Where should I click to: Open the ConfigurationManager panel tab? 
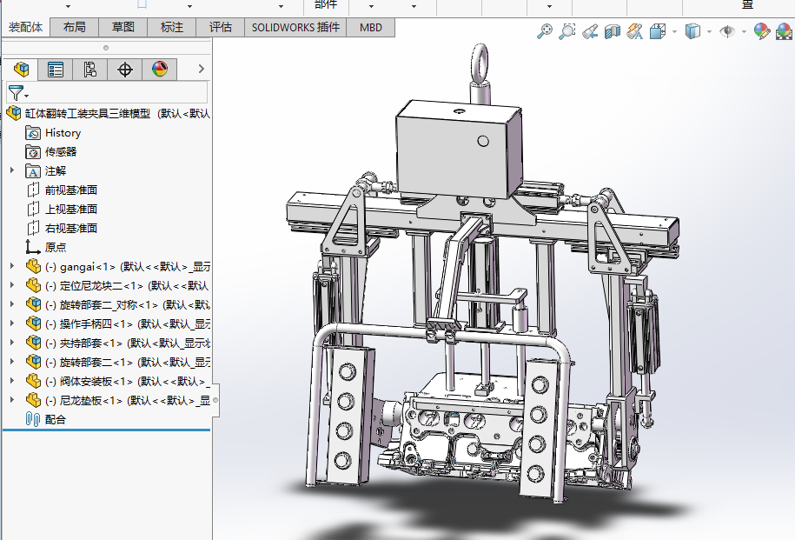pyautogui.click(x=90, y=70)
